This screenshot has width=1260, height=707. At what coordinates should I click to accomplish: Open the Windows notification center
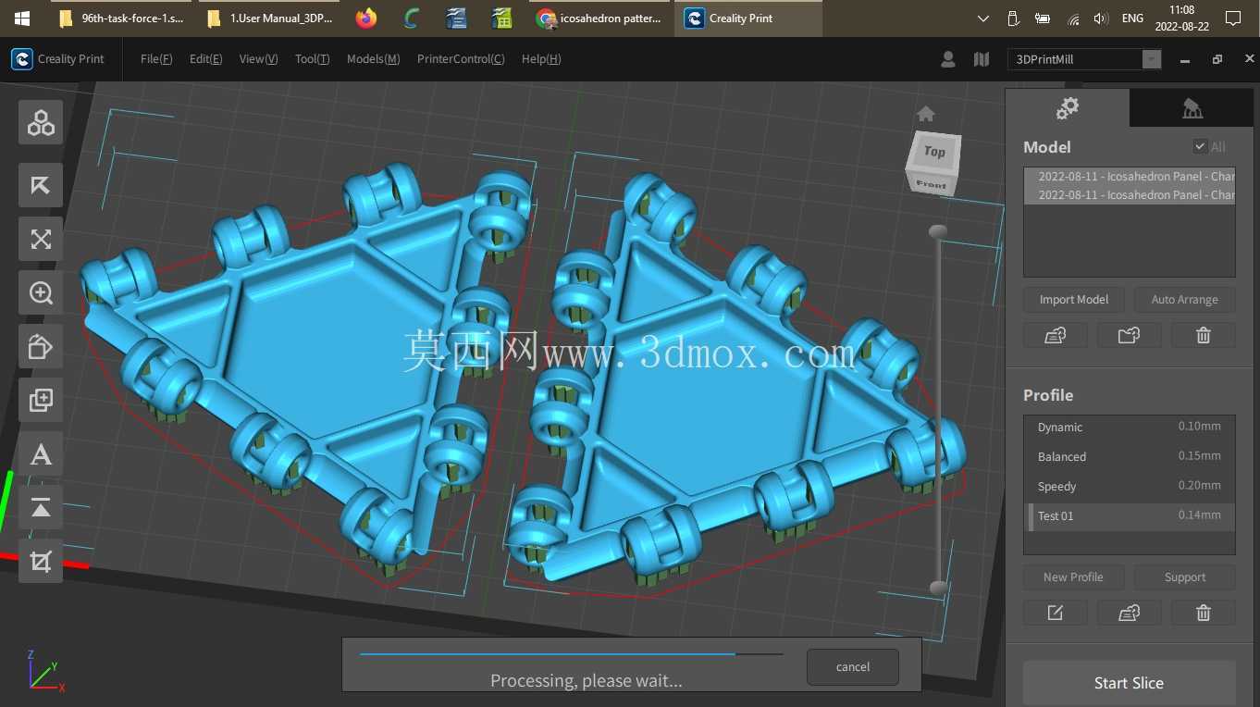1232,19
